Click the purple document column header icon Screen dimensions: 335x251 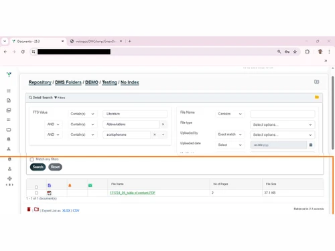[50, 185]
